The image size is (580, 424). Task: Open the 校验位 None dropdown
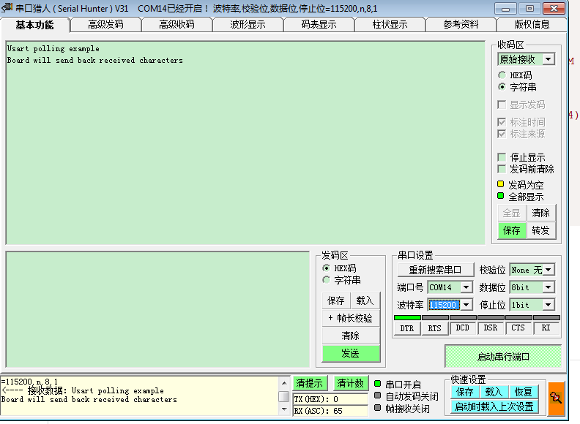[549, 270]
